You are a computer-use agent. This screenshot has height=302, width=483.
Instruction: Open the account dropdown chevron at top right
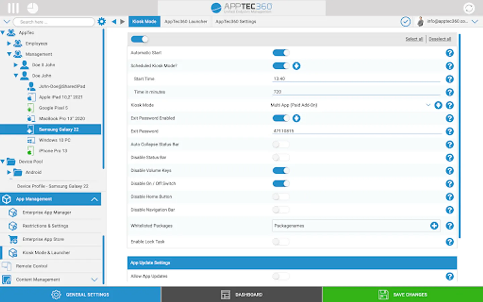(475, 21)
